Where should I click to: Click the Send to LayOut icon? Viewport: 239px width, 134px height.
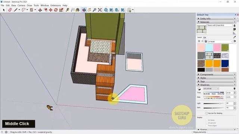tap(117, 10)
